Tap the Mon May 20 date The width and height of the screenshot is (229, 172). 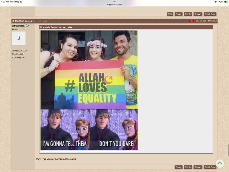[16, 1]
